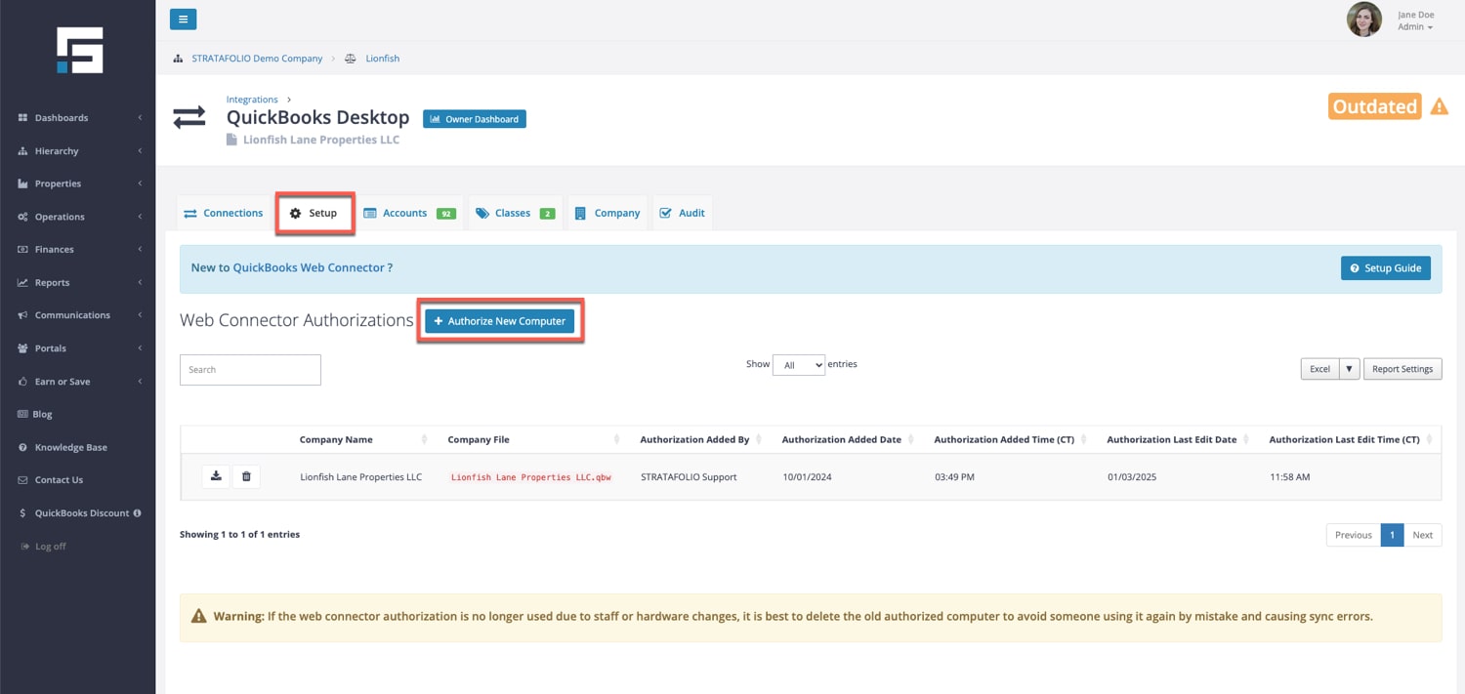Click the Search input field
1465x694 pixels.
250,370
